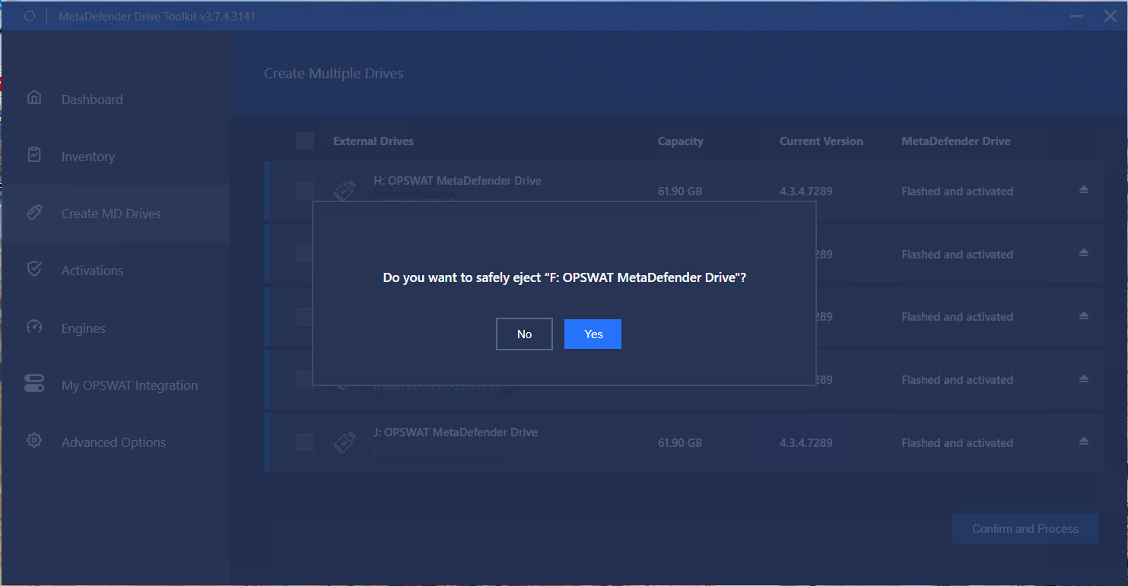This screenshot has height=586, width=1128.
Task: Click the External Drives column header
Action: (373, 141)
